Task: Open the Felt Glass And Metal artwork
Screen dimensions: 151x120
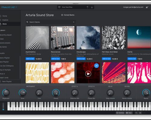Action: coord(114,38)
